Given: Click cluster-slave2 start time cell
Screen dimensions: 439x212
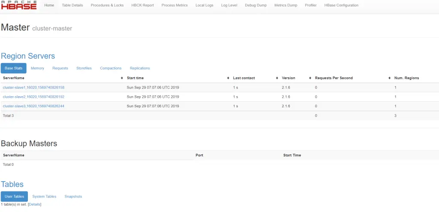Looking at the screenshot, I should (153, 97).
